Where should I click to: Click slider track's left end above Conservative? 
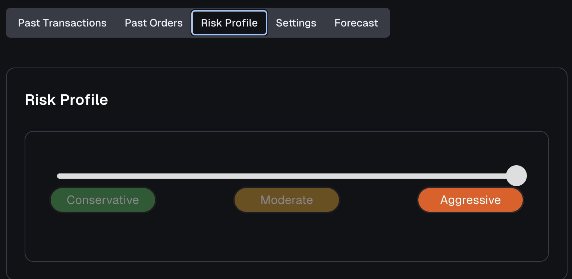(x=60, y=176)
